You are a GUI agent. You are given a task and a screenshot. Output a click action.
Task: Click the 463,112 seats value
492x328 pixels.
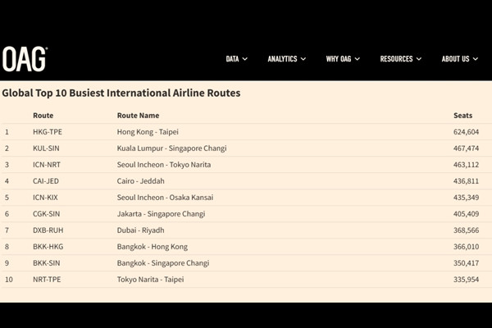coord(466,165)
